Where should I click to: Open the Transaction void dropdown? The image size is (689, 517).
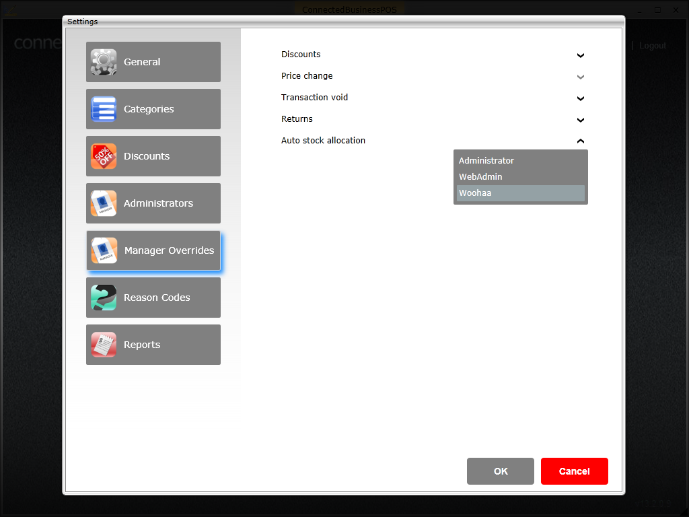(581, 98)
